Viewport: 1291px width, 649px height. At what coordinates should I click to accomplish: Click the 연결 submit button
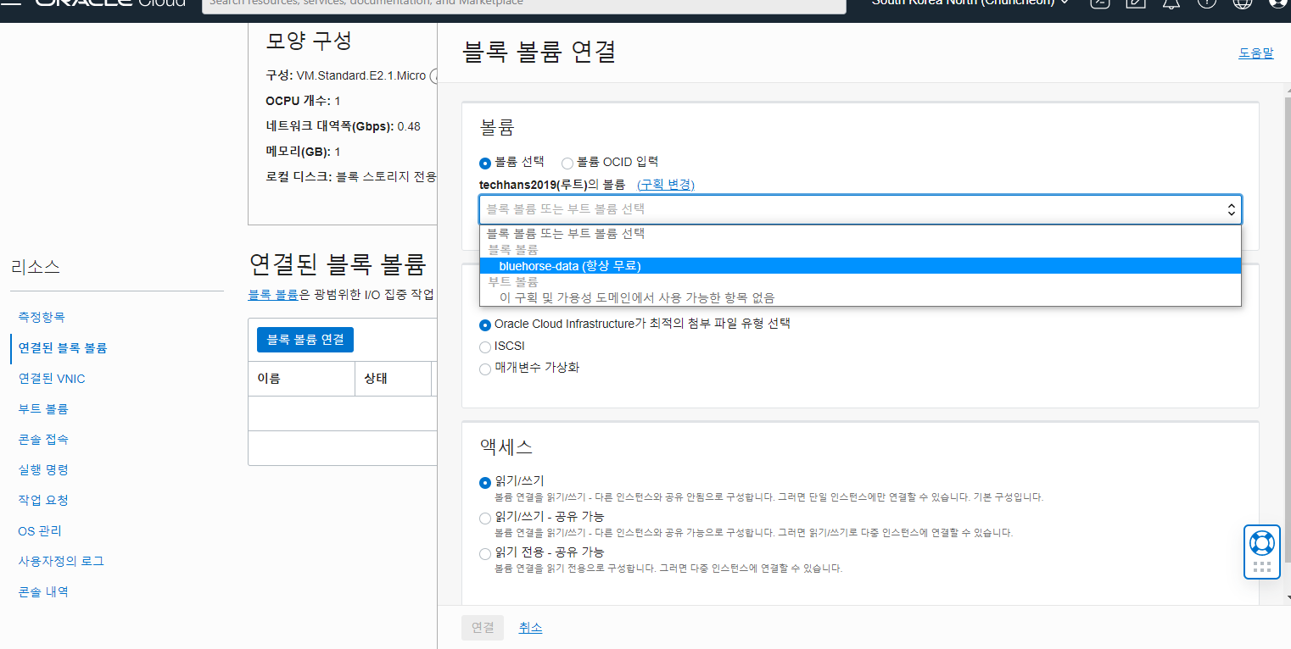tap(483, 628)
